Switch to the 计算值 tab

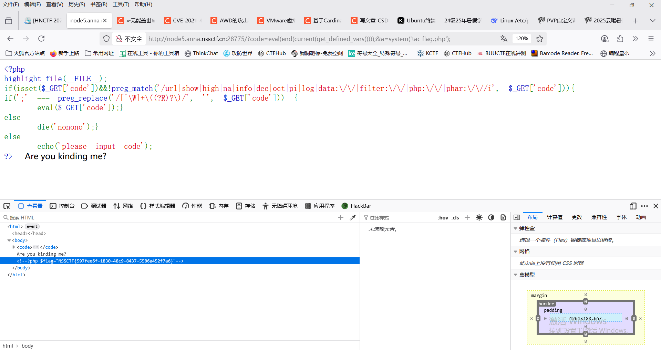(x=555, y=217)
